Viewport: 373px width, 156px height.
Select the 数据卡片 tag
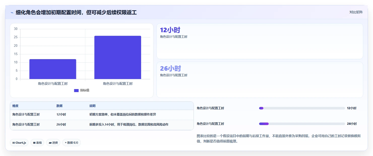(72, 143)
